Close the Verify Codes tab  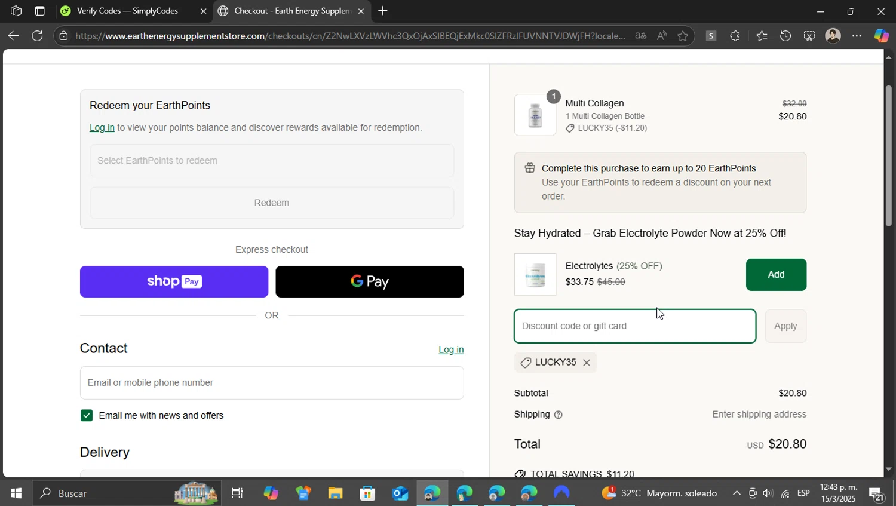[203, 11]
